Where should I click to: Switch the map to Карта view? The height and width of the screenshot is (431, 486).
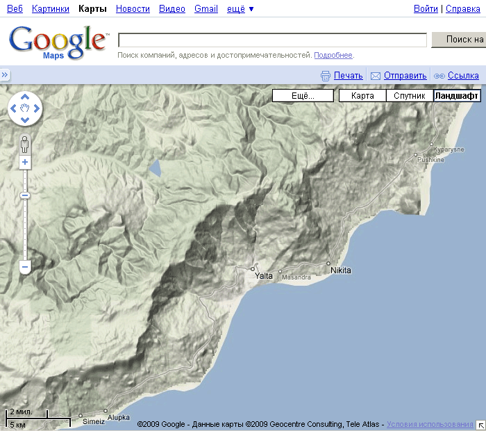click(362, 96)
